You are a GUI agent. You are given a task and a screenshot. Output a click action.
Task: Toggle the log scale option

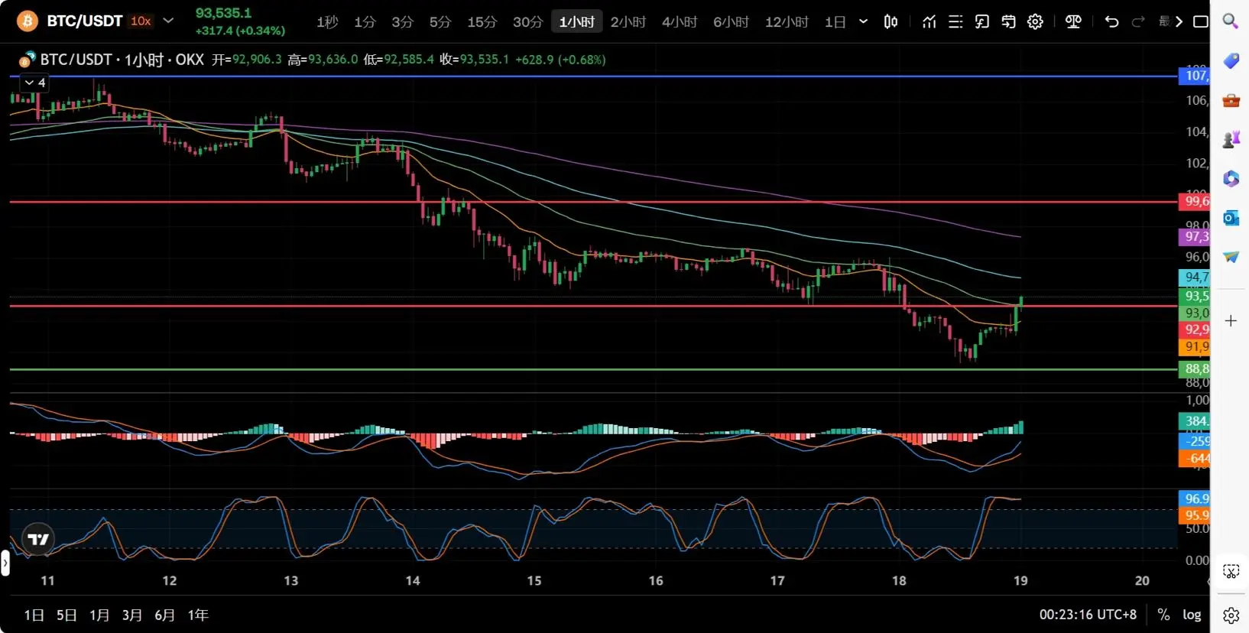(1192, 615)
